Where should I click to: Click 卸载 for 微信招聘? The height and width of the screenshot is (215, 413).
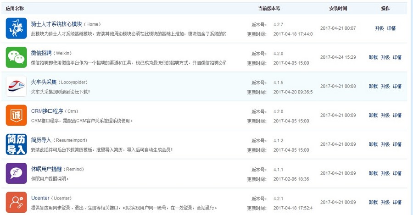click(373, 57)
